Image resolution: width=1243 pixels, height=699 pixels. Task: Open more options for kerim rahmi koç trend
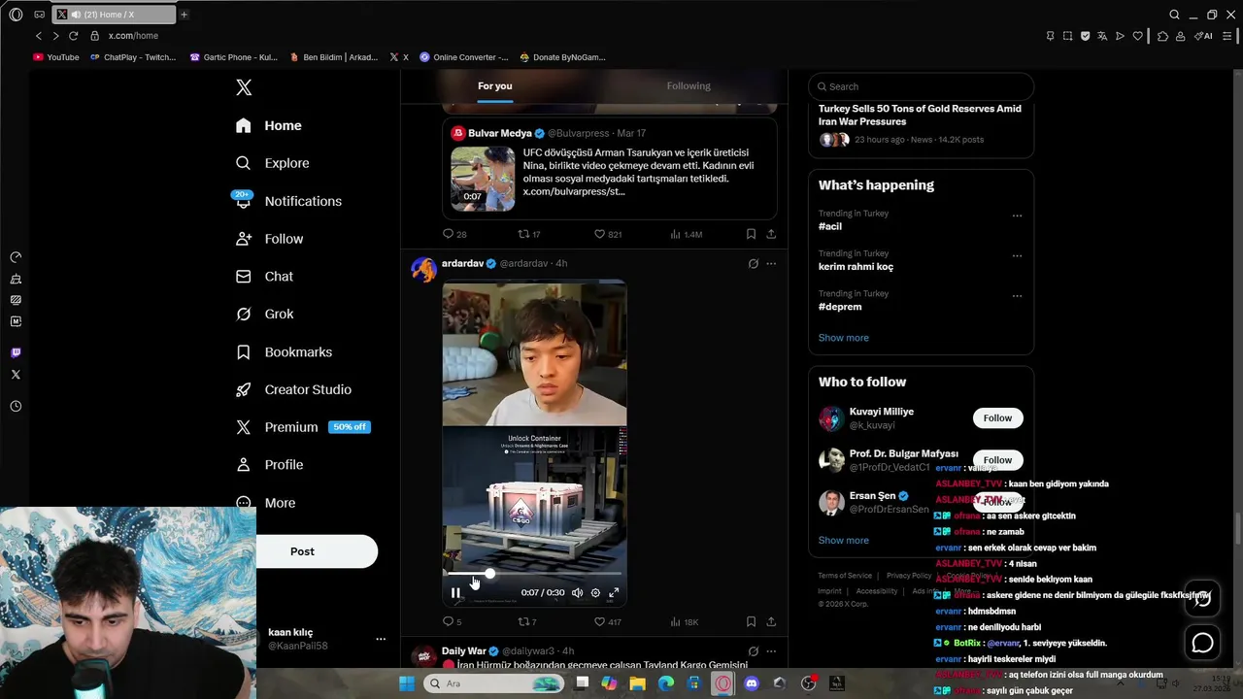(x=1017, y=255)
